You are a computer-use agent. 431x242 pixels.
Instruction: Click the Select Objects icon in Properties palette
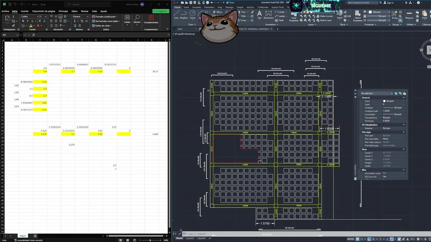400,93
